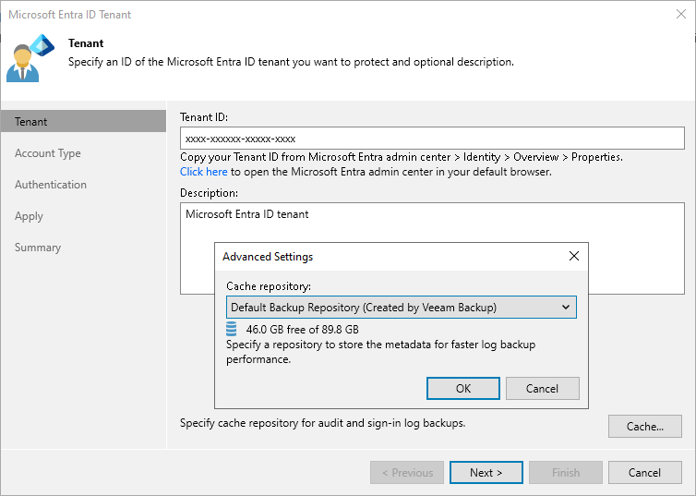
Task: Open the Click here admin center link
Action: [203, 172]
